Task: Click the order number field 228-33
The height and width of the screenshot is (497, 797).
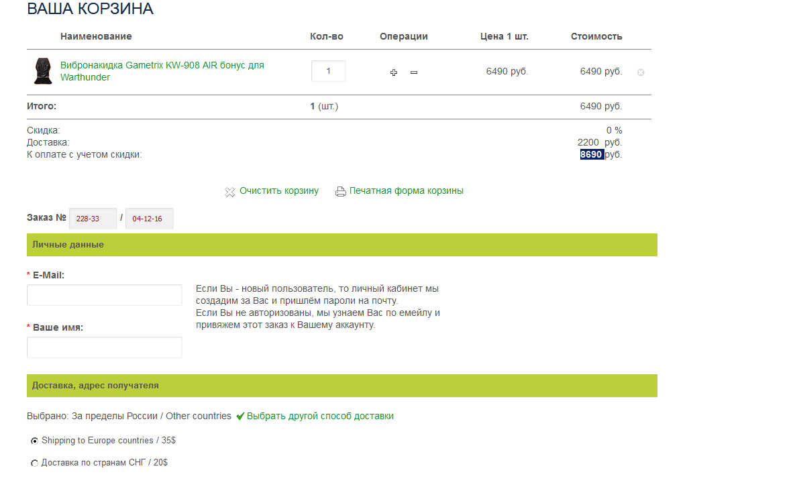Action: click(x=93, y=219)
